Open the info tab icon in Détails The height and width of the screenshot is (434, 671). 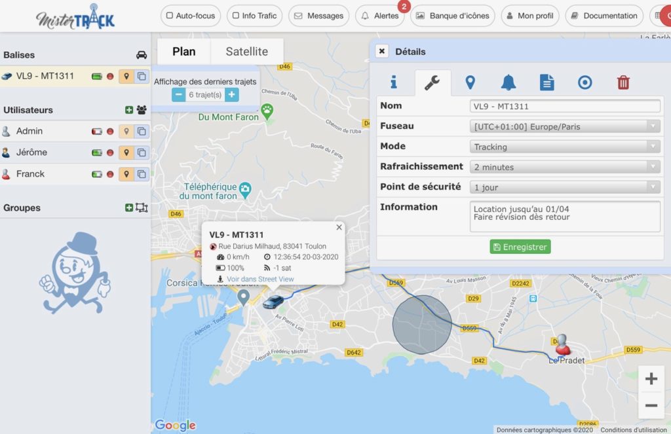(x=394, y=82)
